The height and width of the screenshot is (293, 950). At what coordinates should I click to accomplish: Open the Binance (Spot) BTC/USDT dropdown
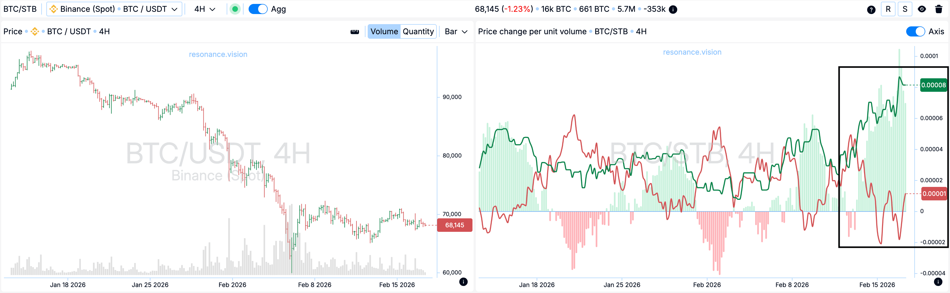(x=114, y=9)
